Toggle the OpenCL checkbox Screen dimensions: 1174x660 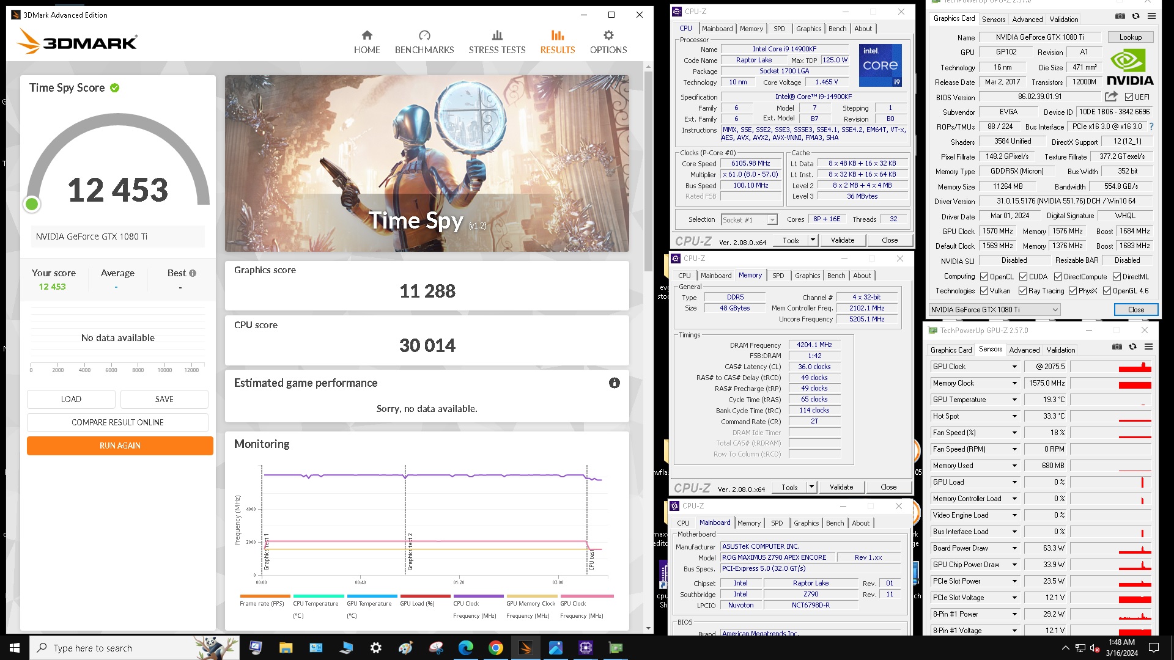pyautogui.click(x=984, y=277)
